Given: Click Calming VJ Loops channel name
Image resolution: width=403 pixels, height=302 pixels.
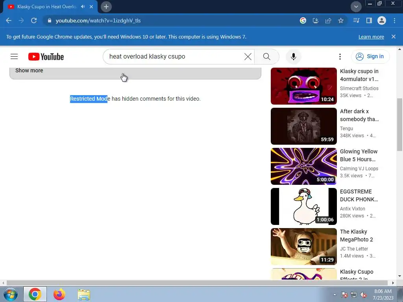Looking at the screenshot, I should click(x=359, y=168).
